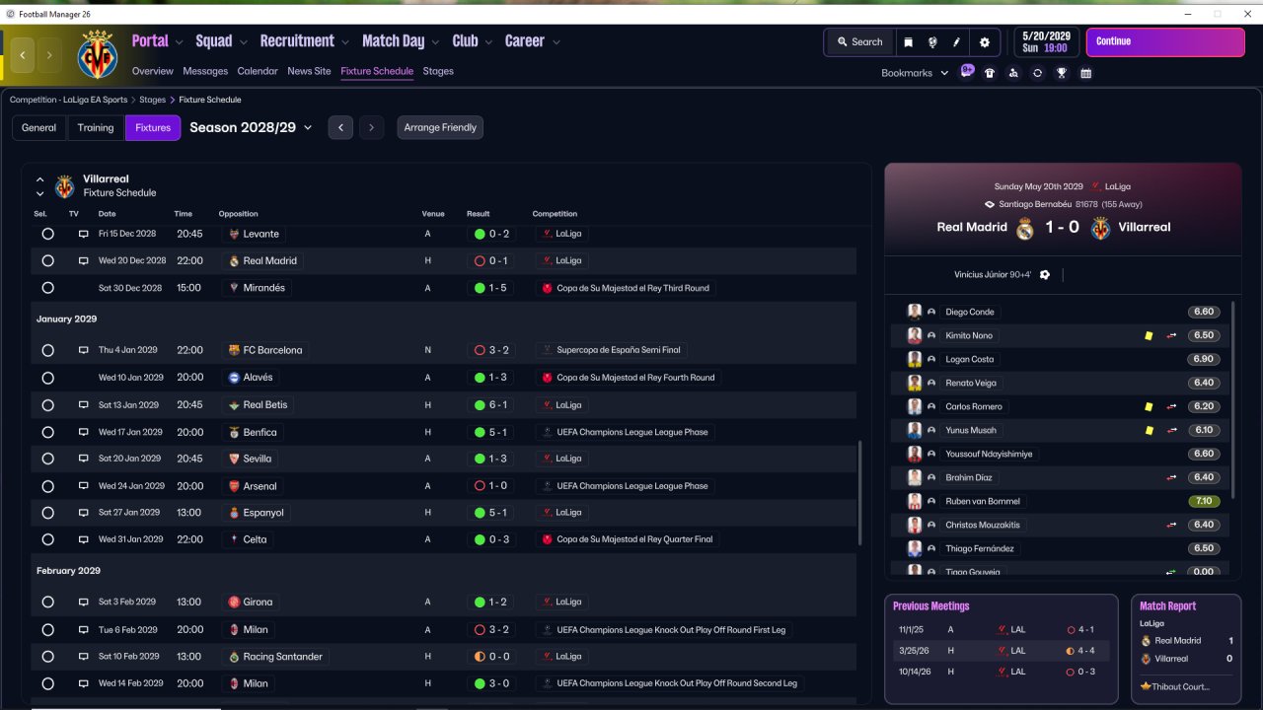Click the player ratings list scrollbar
The image size is (1263, 710).
pos(1233,399)
